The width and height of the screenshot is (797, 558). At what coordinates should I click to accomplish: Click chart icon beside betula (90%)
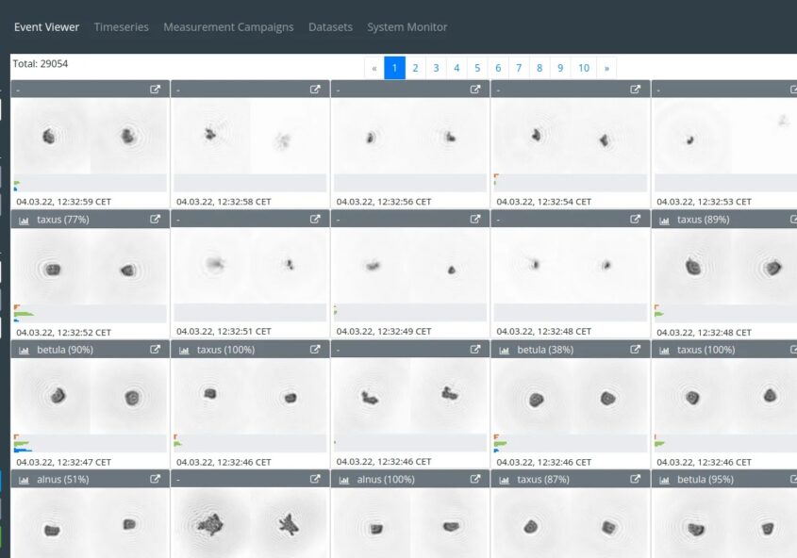pos(24,351)
